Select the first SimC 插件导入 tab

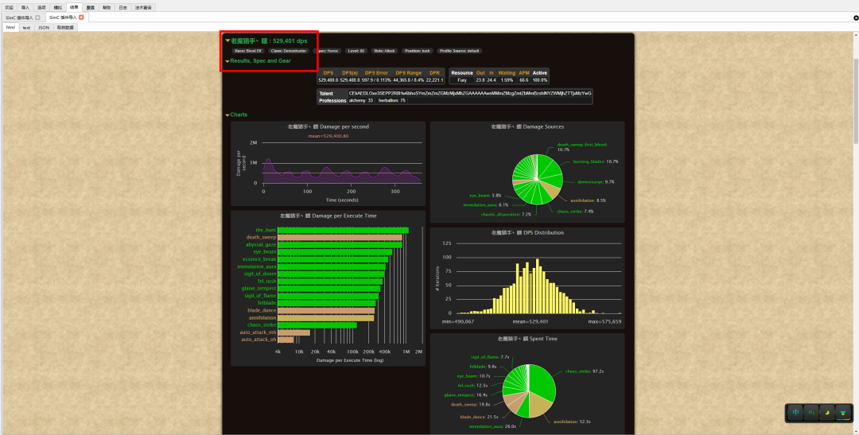tap(19, 17)
